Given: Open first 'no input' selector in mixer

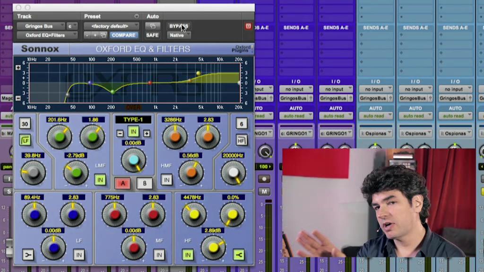Looking at the screenshot, I should (296, 89).
